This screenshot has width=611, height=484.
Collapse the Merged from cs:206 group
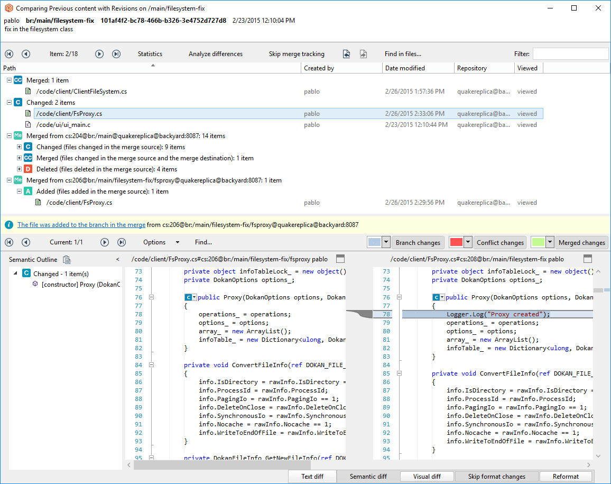click(x=9, y=180)
